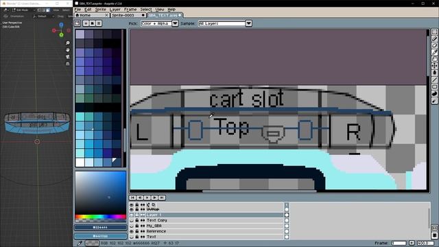Show the Text layer
Image resolution: width=439 pixels, height=247 pixels.
131,237
